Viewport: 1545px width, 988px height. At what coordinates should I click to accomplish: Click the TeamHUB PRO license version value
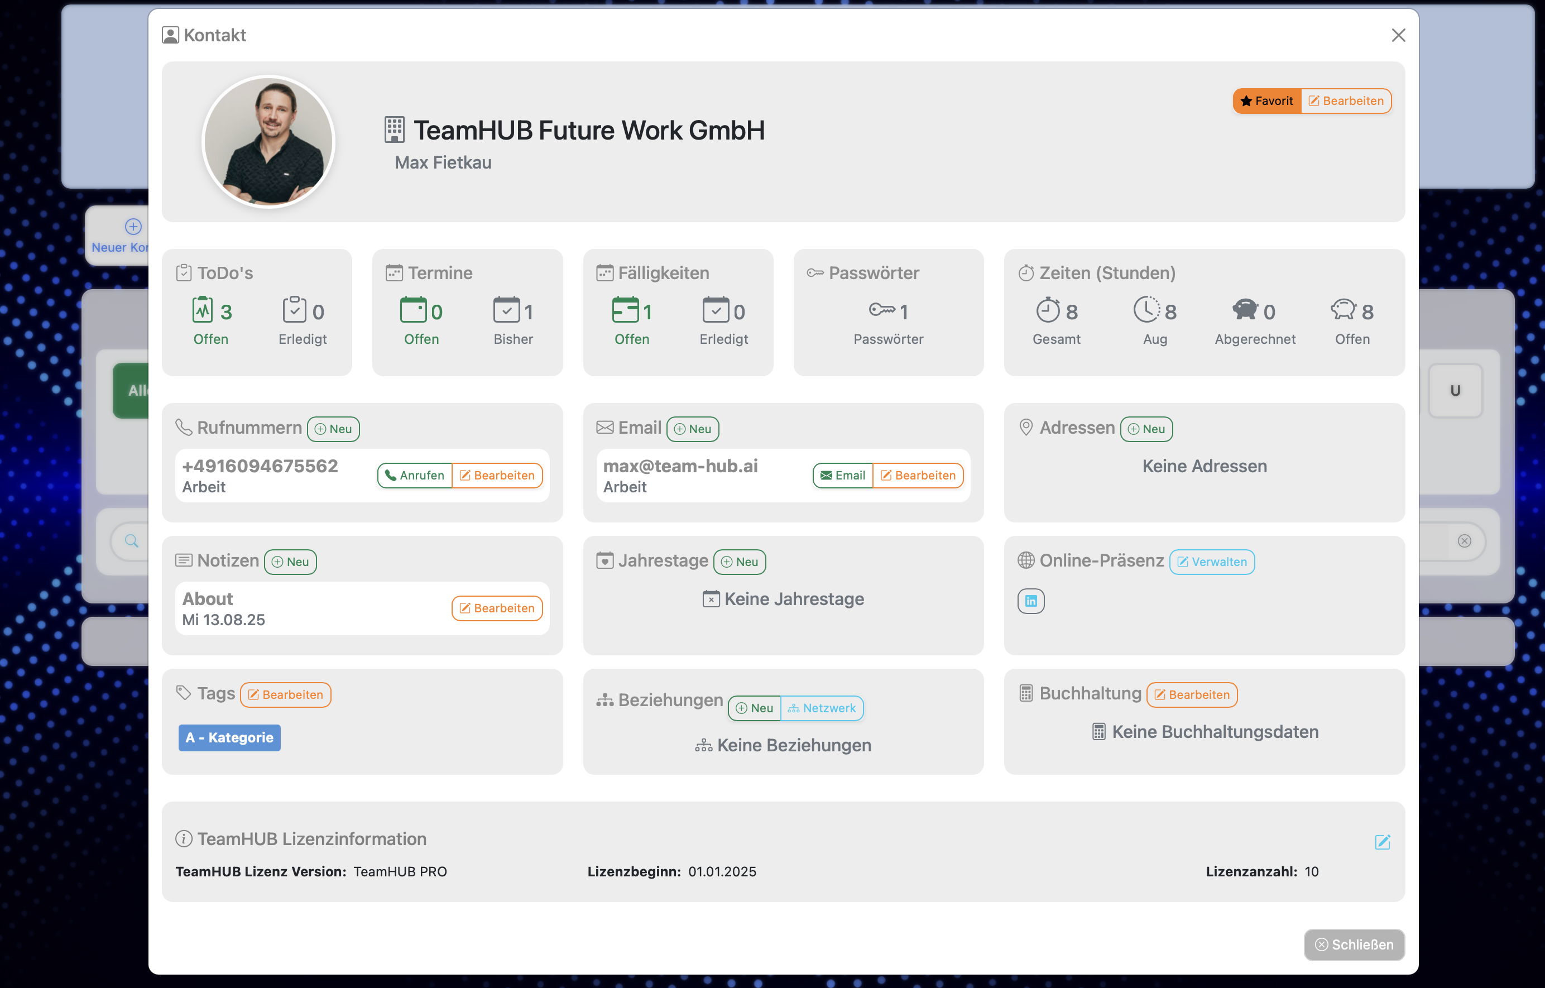[x=400, y=872]
